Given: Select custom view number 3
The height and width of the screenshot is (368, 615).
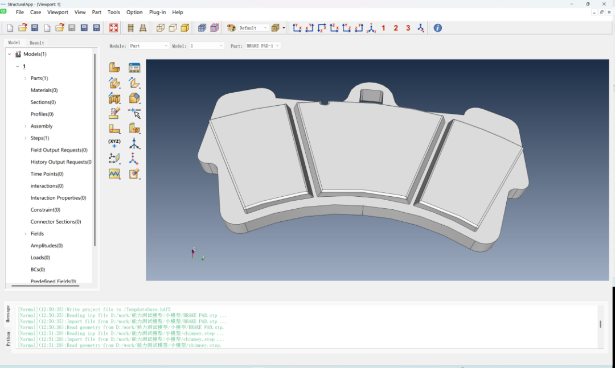Looking at the screenshot, I should [x=408, y=28].
